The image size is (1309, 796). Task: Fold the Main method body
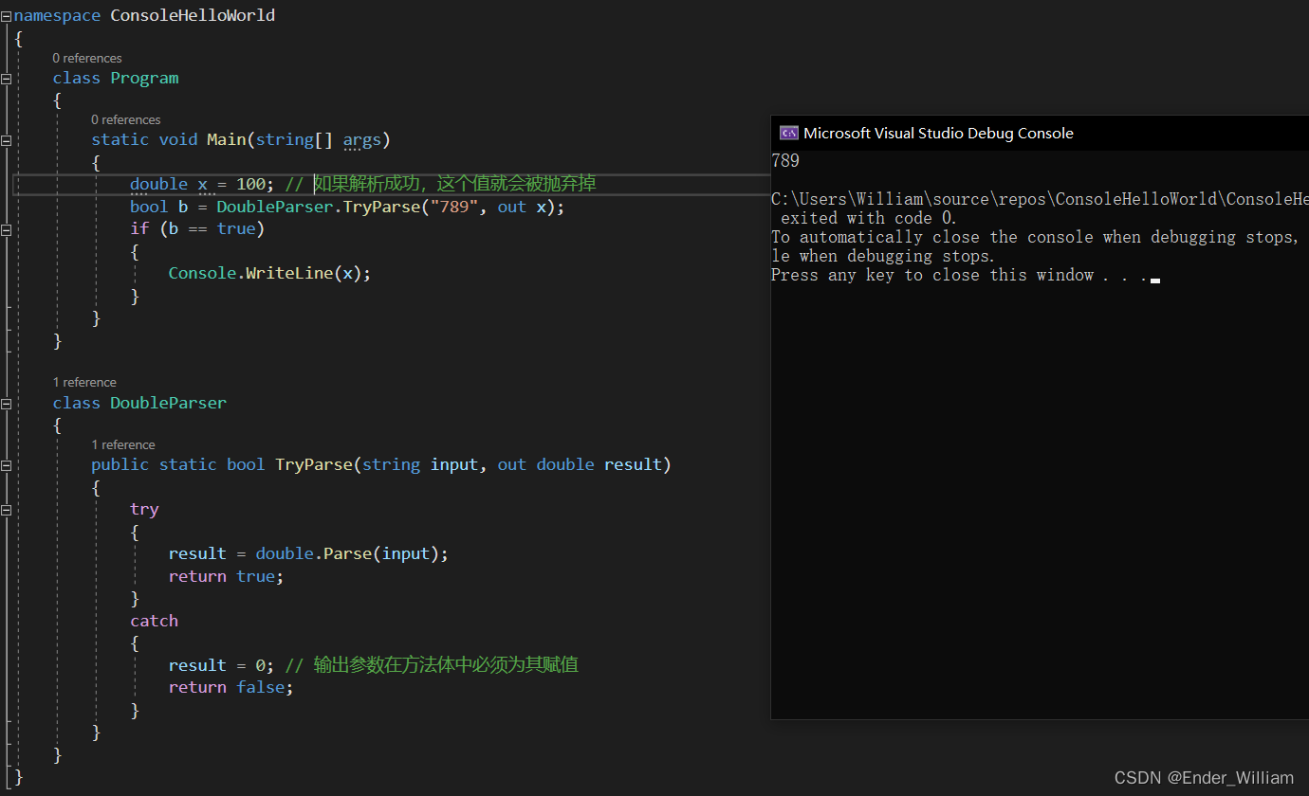coord(7,140)
